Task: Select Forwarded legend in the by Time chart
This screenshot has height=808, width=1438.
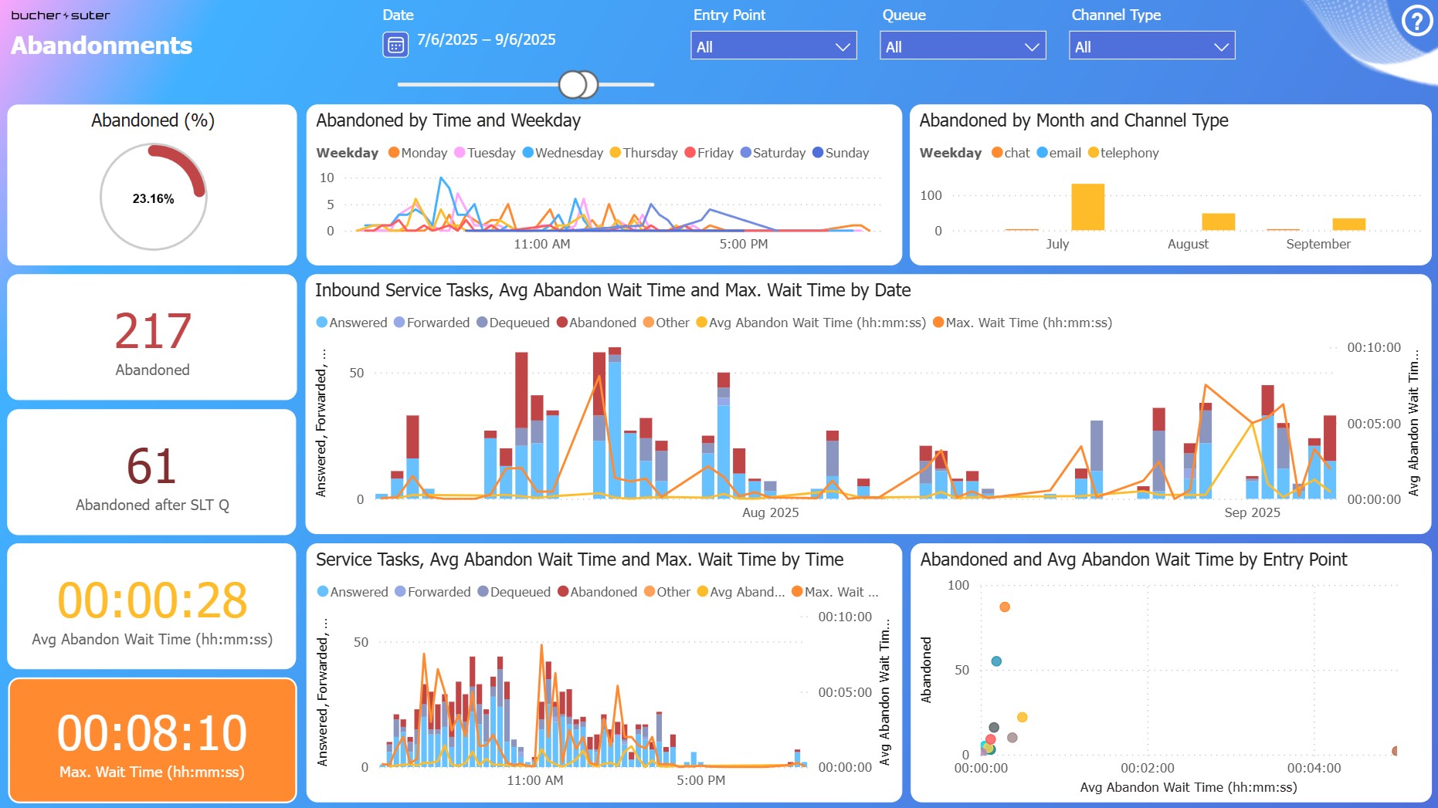Action: (432, 592)
